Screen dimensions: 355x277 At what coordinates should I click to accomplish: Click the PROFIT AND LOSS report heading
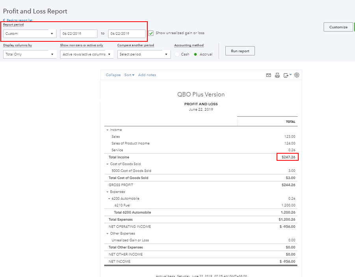(x=201, y=104)
